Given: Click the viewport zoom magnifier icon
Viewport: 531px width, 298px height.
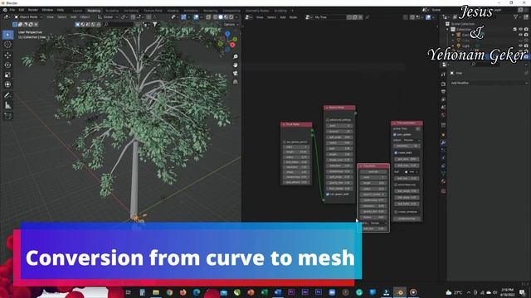Looking at the screenshot, I should 236,56.
